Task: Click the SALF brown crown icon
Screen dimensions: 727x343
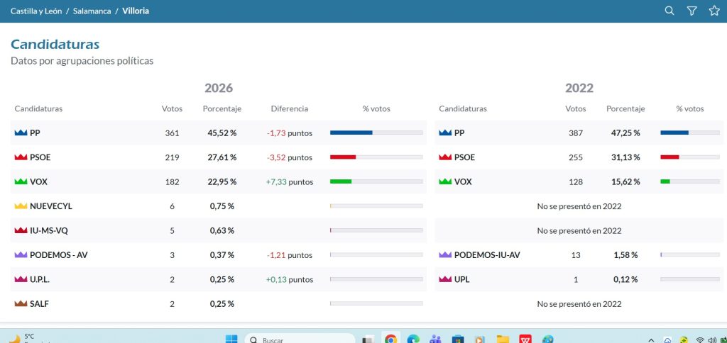Action: [21, 304]
